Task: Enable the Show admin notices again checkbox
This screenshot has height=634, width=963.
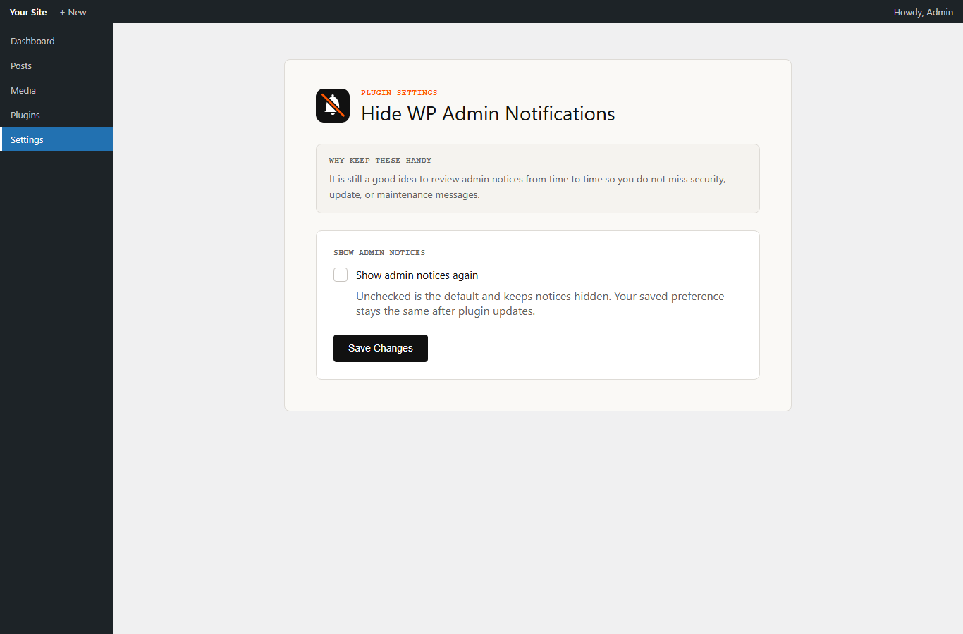Action: [x=341, y=275]
